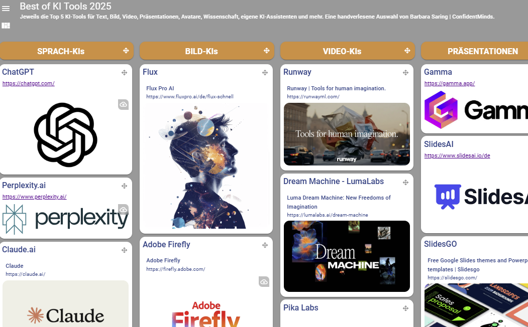Click the move icon on the Flux card

pyautogui.click(x=265, y=73)
